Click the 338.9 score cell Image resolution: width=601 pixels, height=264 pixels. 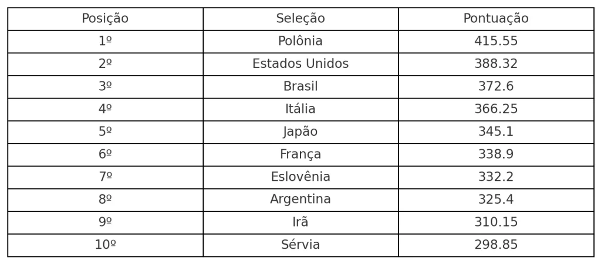tap(496, 155)
